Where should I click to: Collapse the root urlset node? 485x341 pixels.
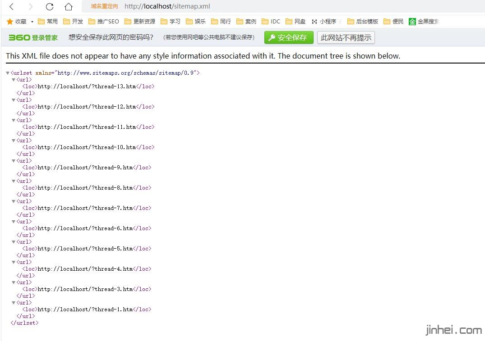[x=8, y=73]
